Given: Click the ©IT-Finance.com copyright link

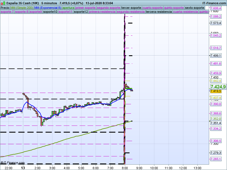Looking at the screenshot, I should coord(12,163).
